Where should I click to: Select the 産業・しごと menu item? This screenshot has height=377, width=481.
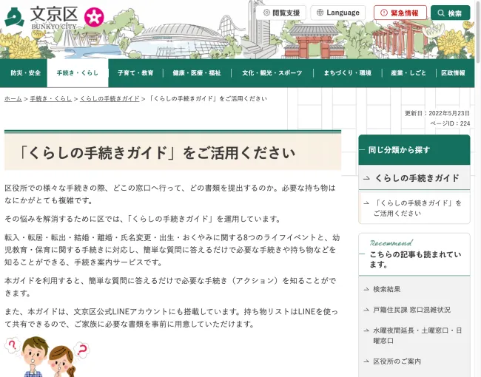pyautogui.click(x=408, y=73)
